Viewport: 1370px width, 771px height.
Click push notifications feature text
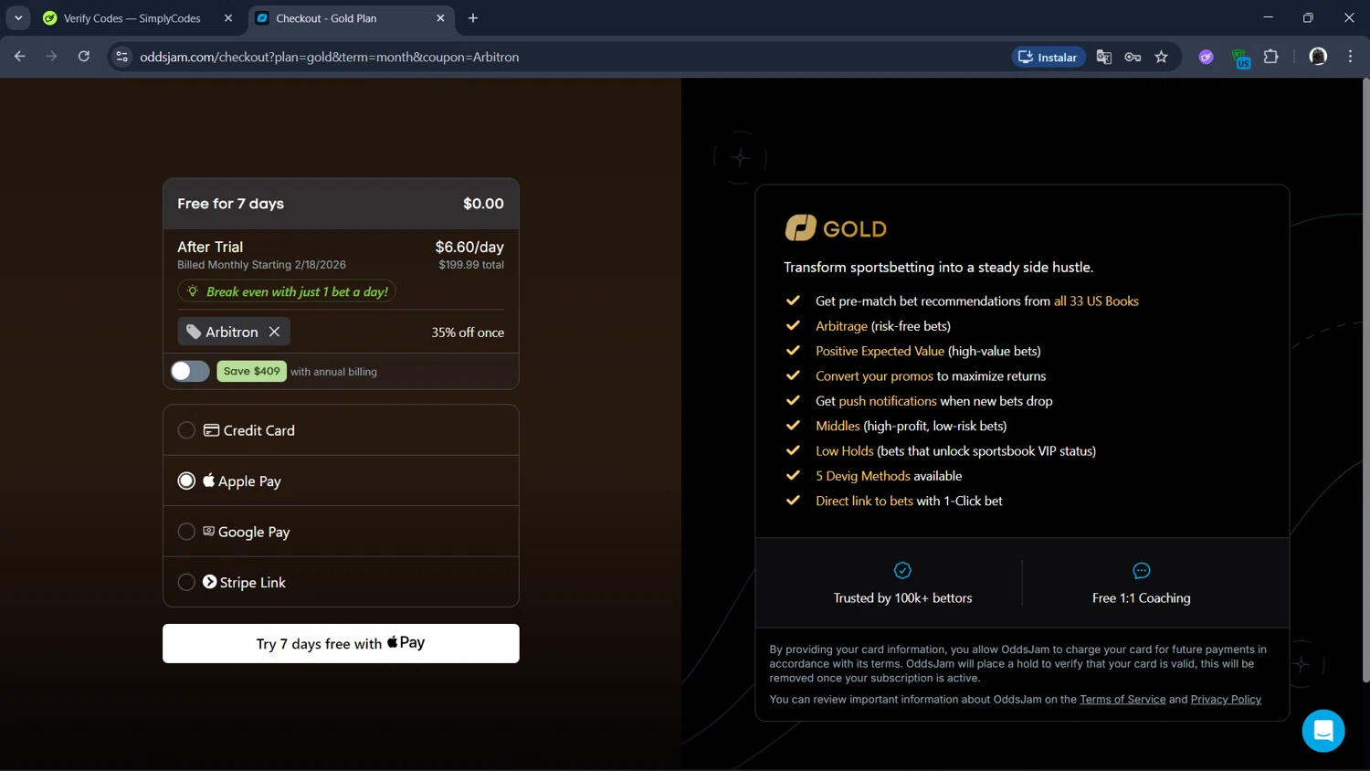click(888, 401)
